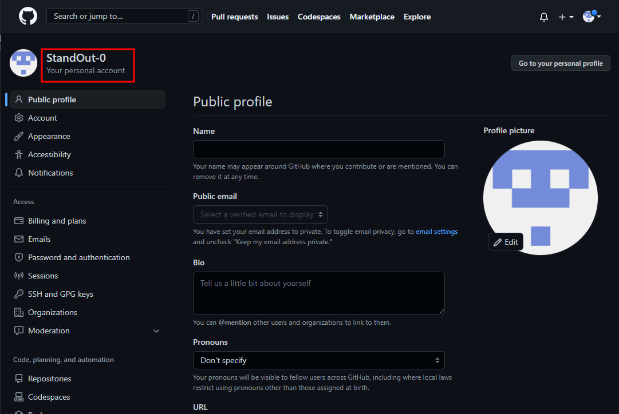Viewport: 619px width, 414px height.
Task: Click the Notifications bell icon in sidebar
Action: tap(18, 173)
